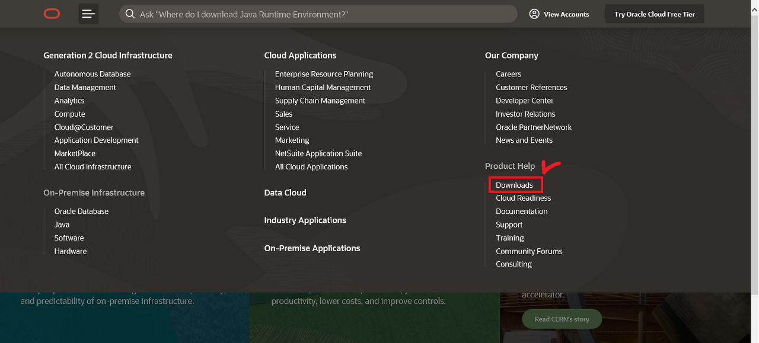Open Customer References

[x=532, y=87]
